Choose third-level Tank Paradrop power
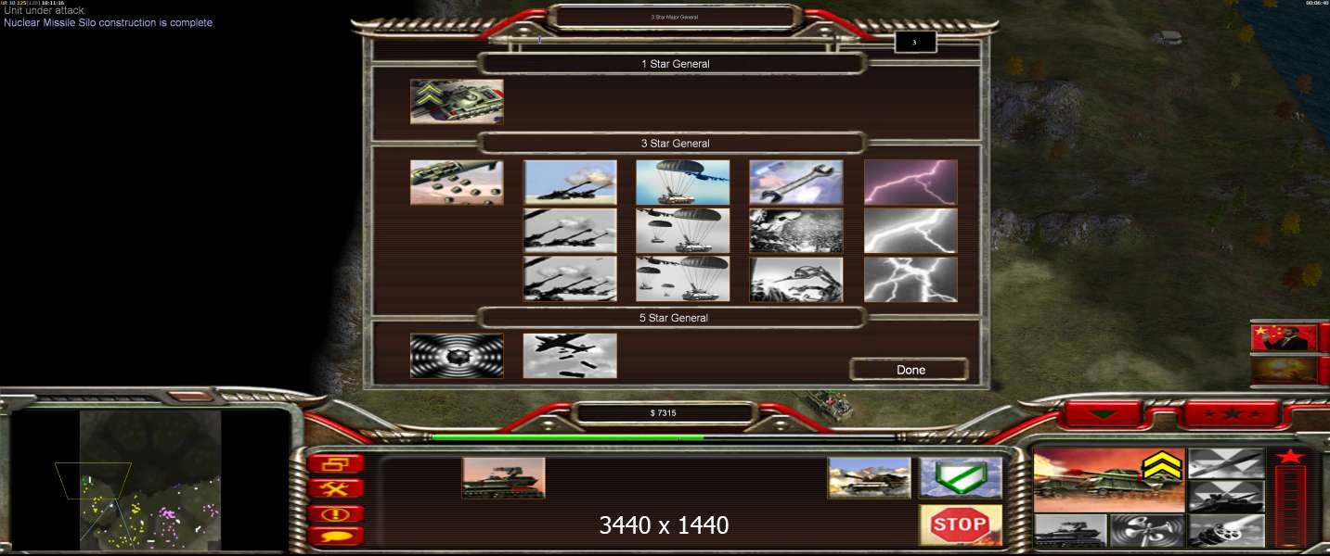Screen dimensions: 1330x556 point(682,279)
